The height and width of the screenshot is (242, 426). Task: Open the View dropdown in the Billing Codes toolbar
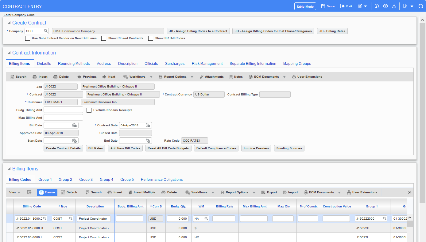click(x=15, y=192)
